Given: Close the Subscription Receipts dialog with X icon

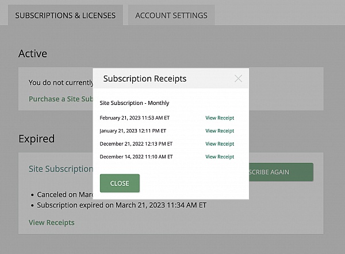Looking at the screenshot, I should [x=238, y=79].
